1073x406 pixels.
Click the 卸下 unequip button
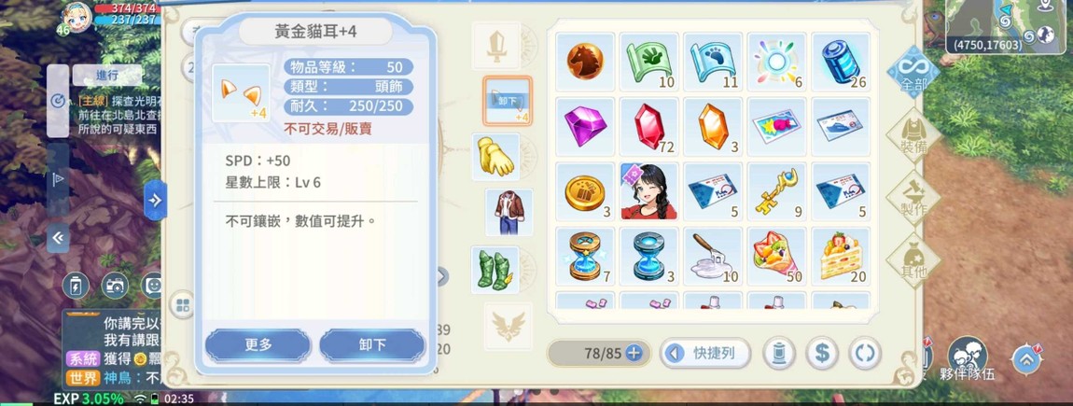coord(373,345)
